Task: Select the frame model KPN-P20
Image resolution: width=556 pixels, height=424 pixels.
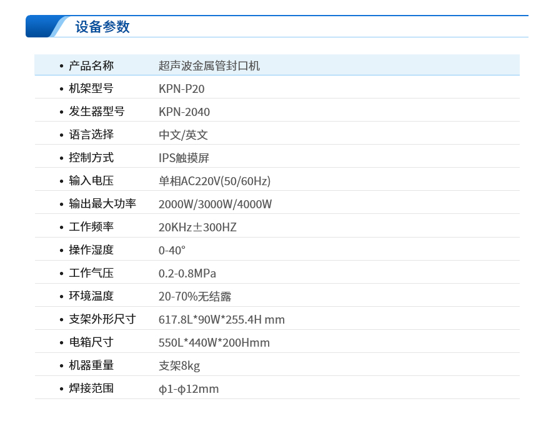Action: tap(181, 88)
